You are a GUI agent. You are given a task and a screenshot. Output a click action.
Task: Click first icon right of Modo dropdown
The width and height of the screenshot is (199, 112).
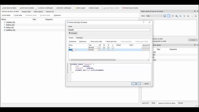coord(164,16)
